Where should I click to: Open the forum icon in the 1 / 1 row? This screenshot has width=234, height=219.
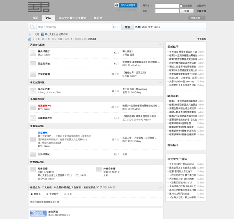coord(33,118)
